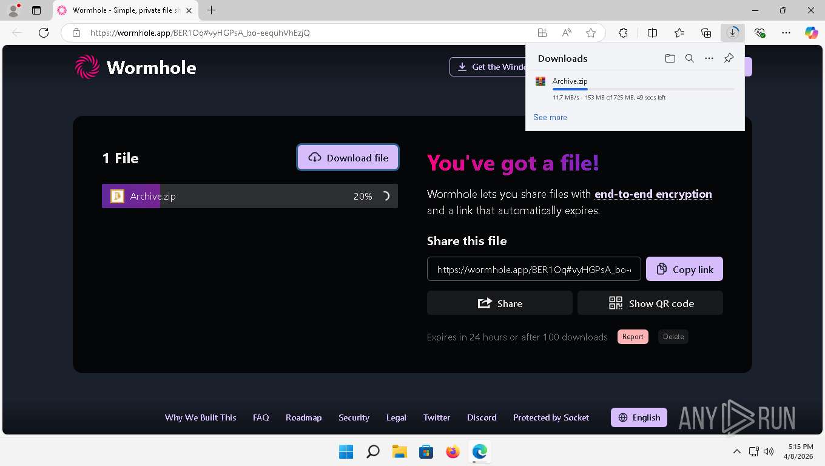Open the Collections panel
Screen dimensions: 825x466
[x=706, y=33]
